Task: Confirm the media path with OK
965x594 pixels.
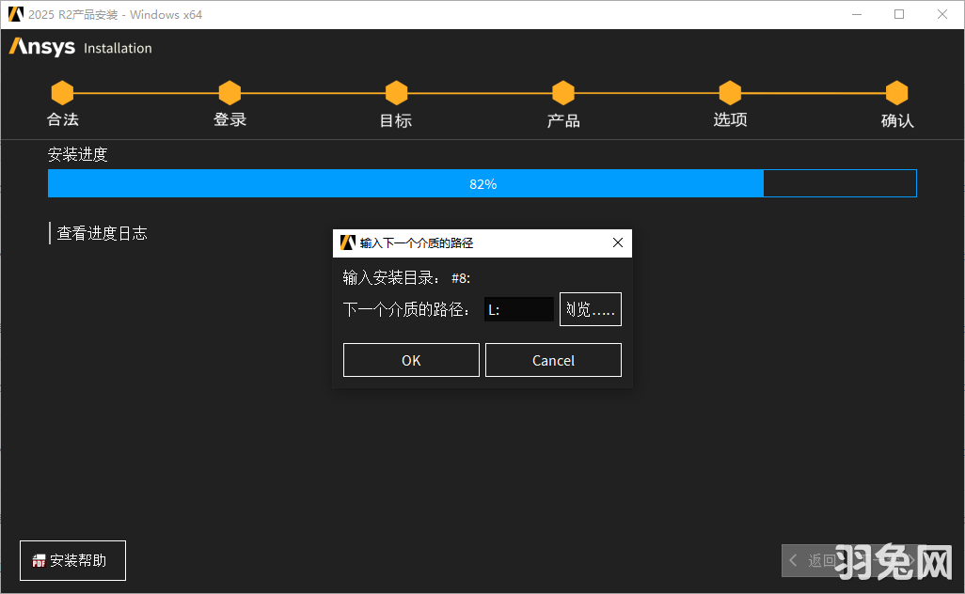Action: pyautogui.click(x=411, y=359)
